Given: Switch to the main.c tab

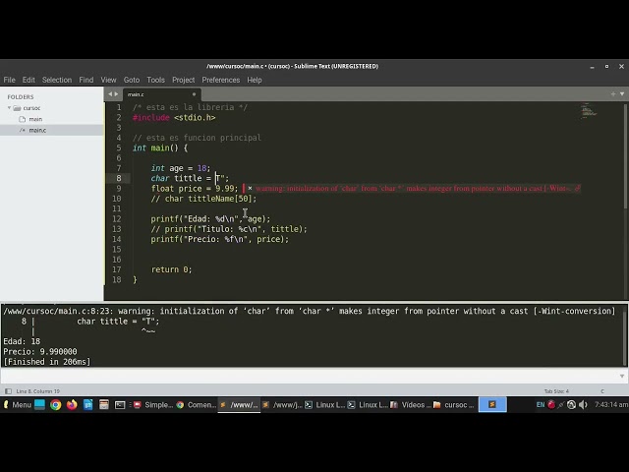Looking at the screenshot, I should click(160, 94).
